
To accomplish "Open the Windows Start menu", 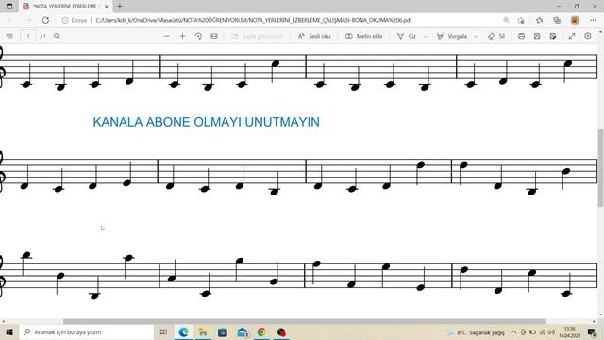I will coord(9,331).
